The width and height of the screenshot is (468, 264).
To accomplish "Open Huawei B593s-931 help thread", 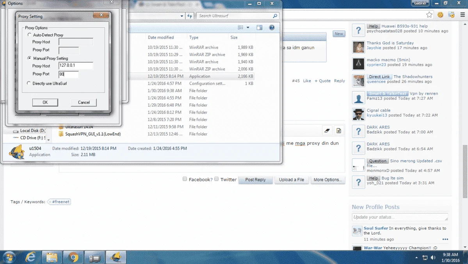I will click(x=404, y=26).
